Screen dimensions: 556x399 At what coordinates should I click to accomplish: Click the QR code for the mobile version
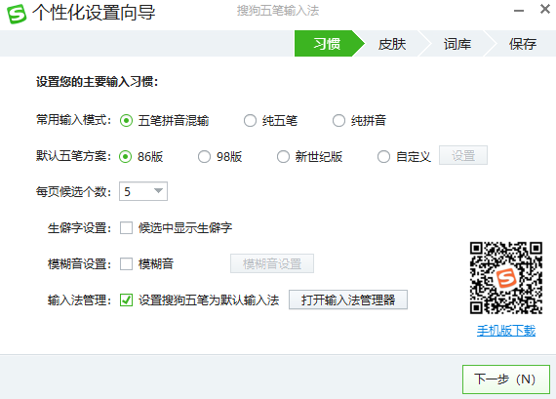tap(506, 278)
